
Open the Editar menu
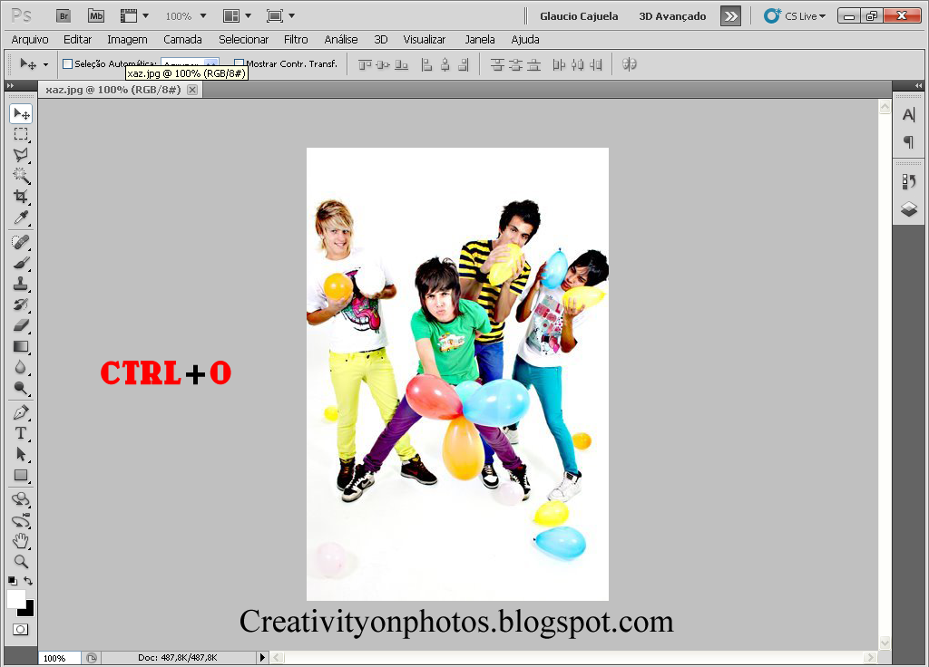click(78, 40)
